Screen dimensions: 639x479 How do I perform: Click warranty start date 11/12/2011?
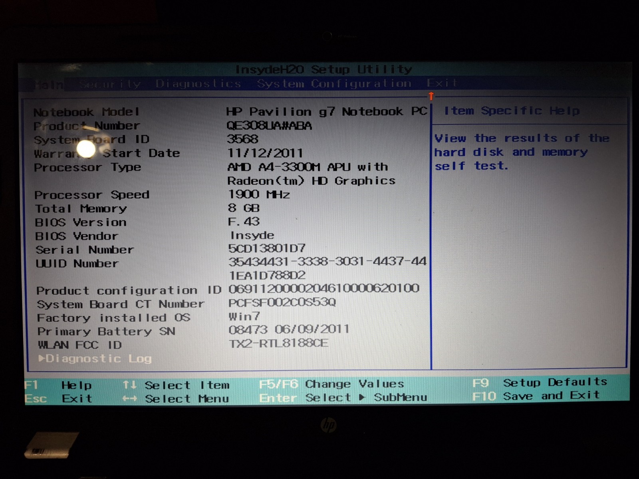[265, 153]
